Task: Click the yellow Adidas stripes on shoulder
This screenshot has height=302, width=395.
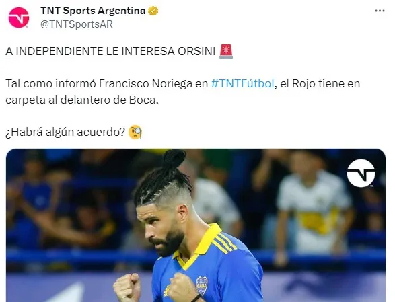Action: click(x=225, y=242)
